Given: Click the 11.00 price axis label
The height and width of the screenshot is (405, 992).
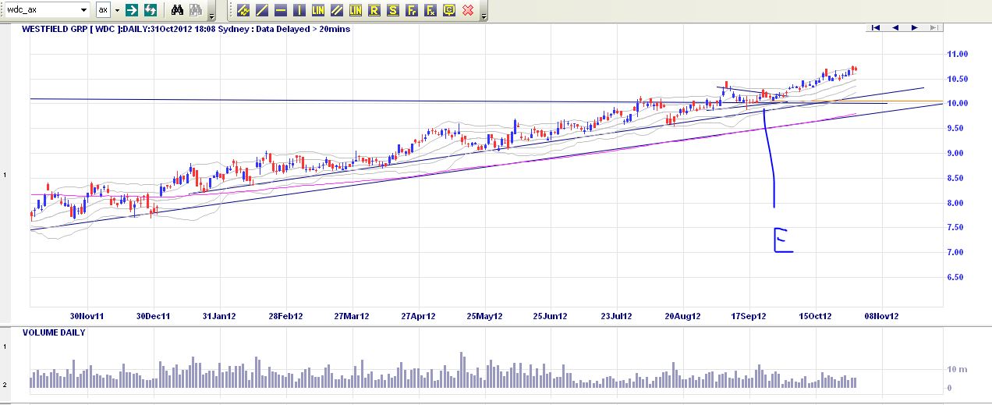Looking at the screenshot, I should point(957,54).
